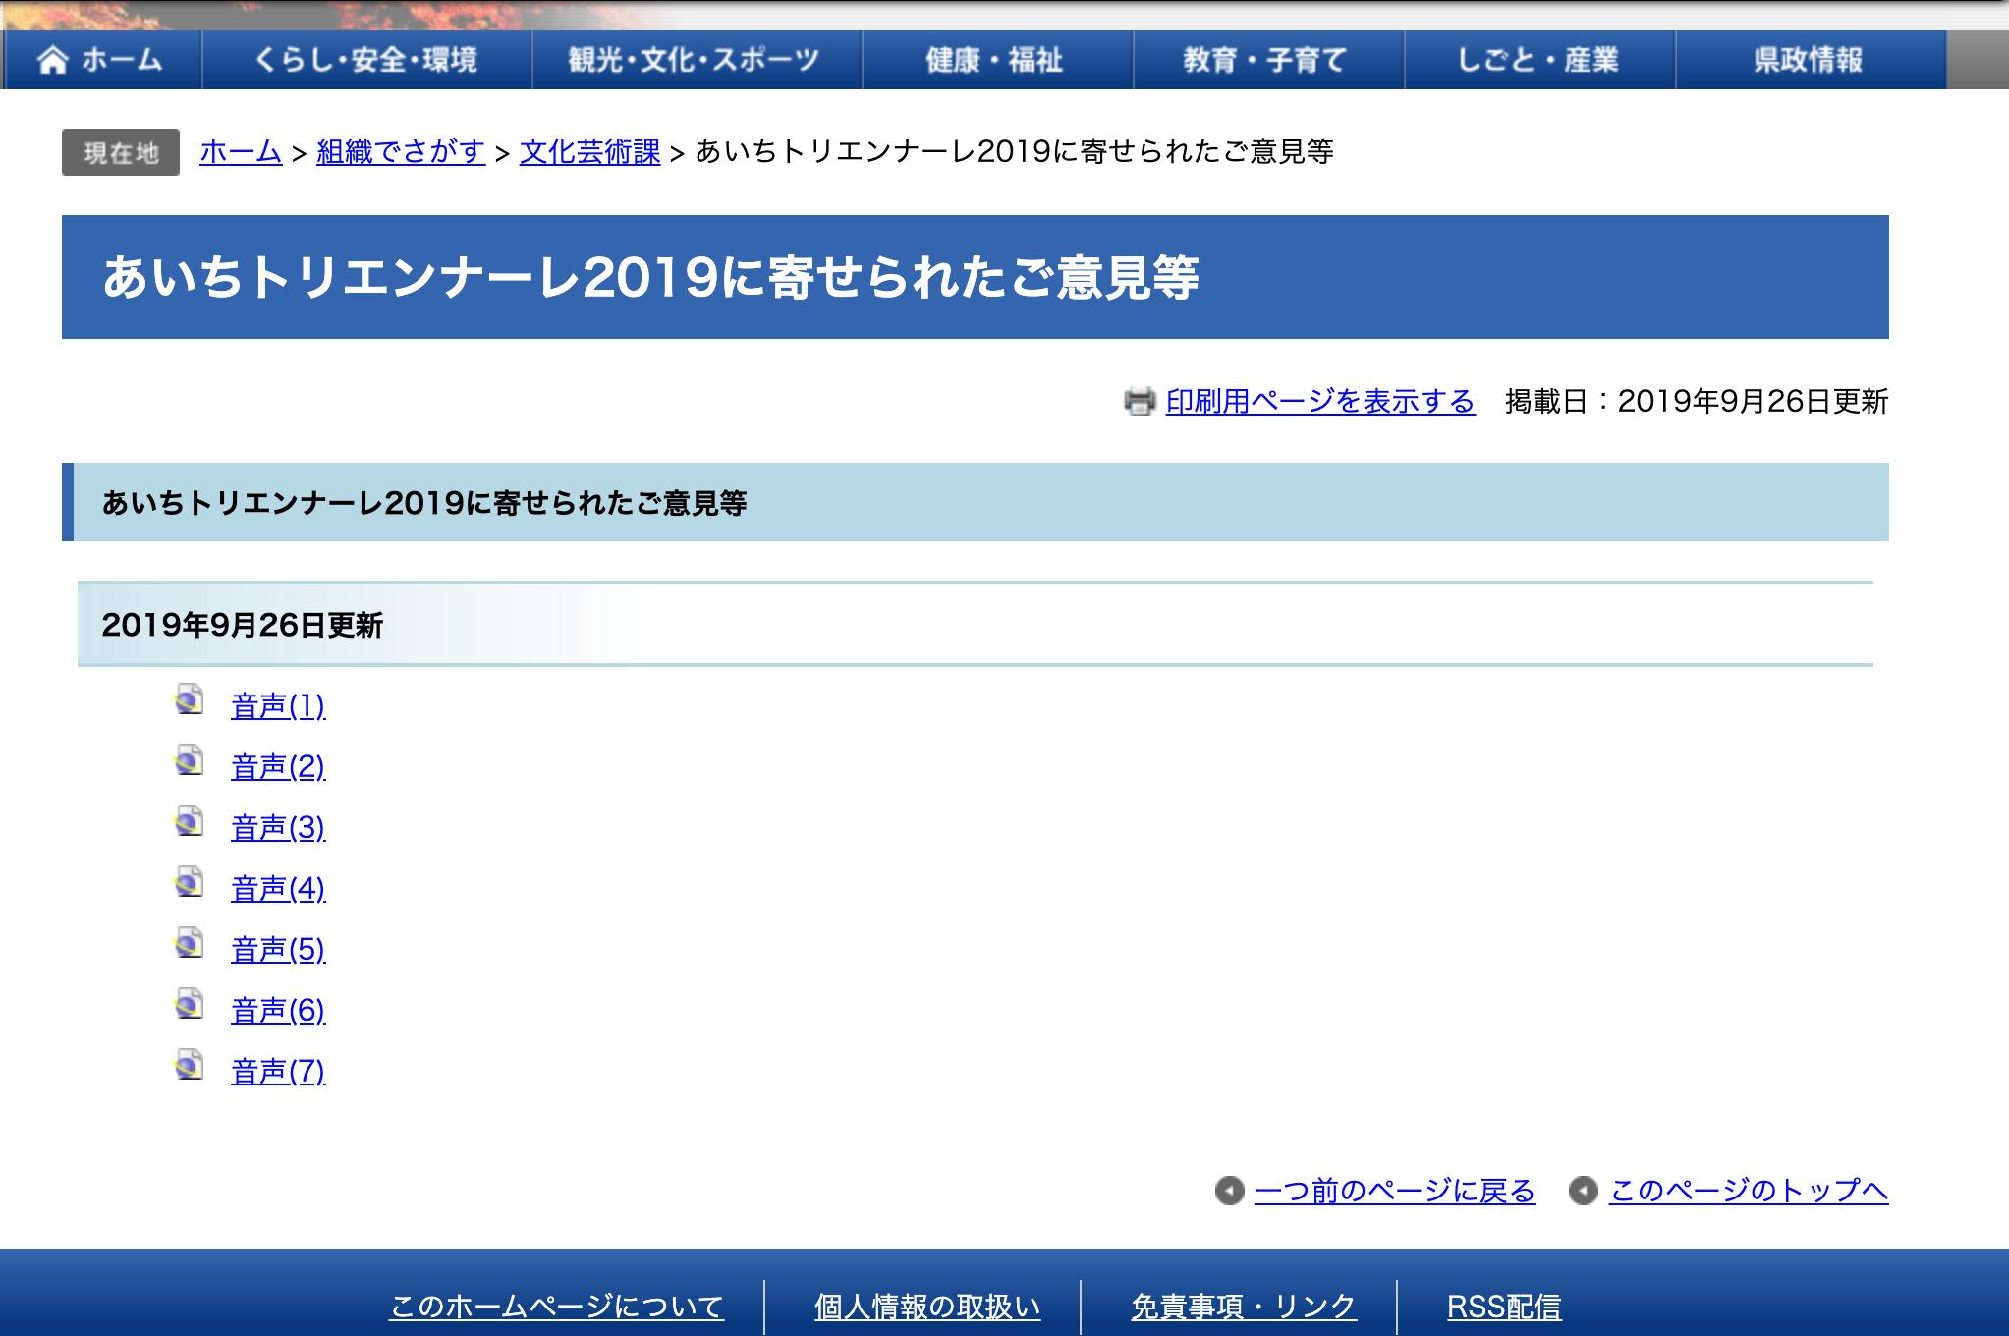
Task: Open the 音声(6) link
Action: (278, 1010)
